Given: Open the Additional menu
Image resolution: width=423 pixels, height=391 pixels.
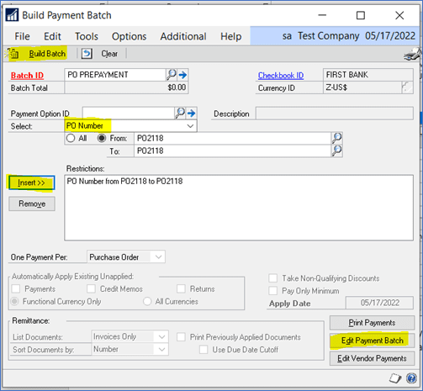Looking at the screenshot, I should 183,36.
